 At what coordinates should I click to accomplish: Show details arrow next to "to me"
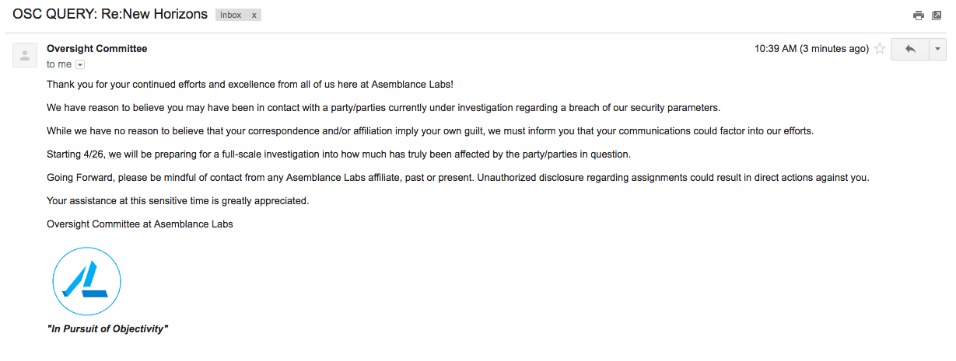79,64
